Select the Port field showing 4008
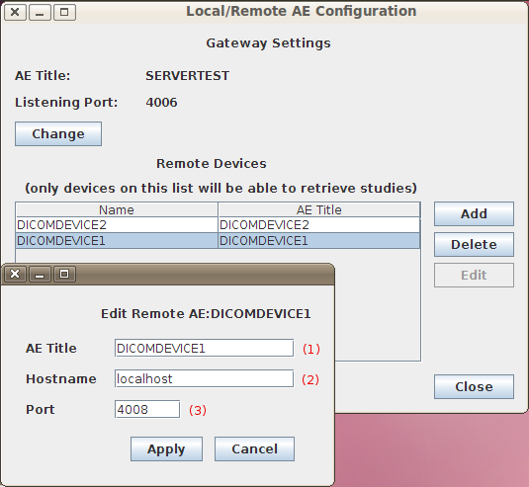This screenshot has width=529, height=487. (x=147, y=409)
